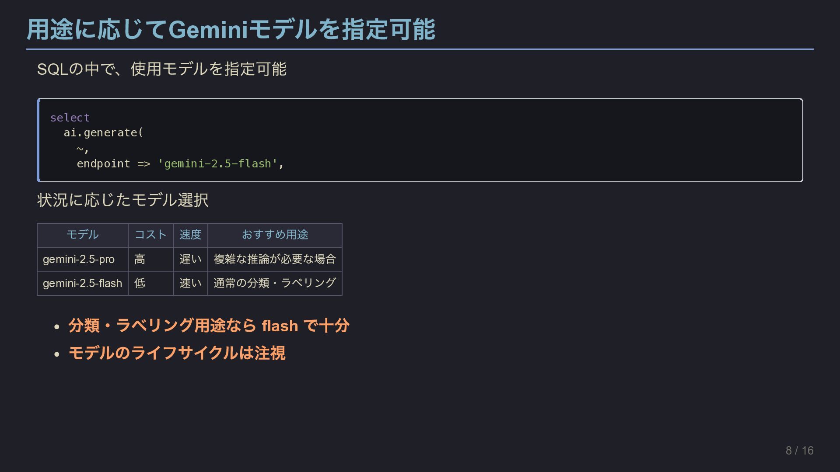Select the 'gemini-2.5-flash' table cell
840x472 pixels.
click(82, 283)
